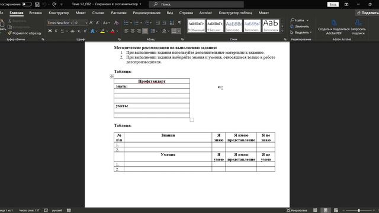This screenshot has height=213, width=379.
Task: Apply the Обычный style
Action: coord(197,26)
